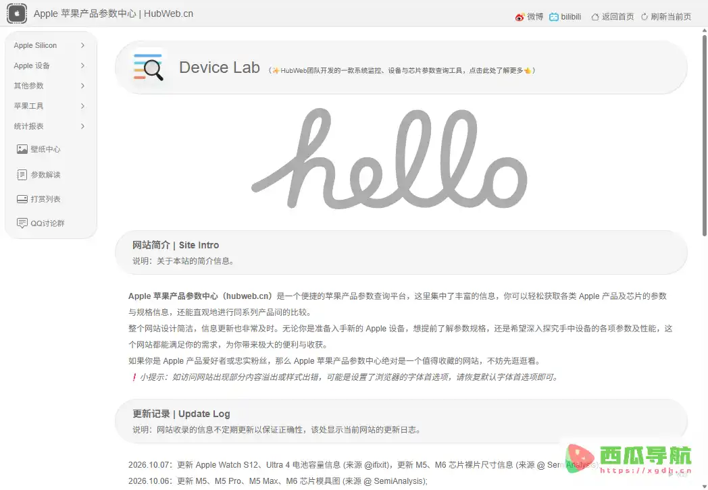Click the page title Apple 苹果产品参数中心
This screenshot has width=708, height=490.
pos(113,13)
